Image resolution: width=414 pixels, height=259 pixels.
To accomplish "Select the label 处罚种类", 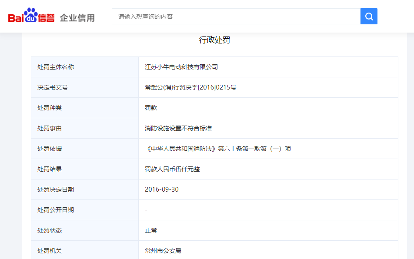I will click(50, 108).
